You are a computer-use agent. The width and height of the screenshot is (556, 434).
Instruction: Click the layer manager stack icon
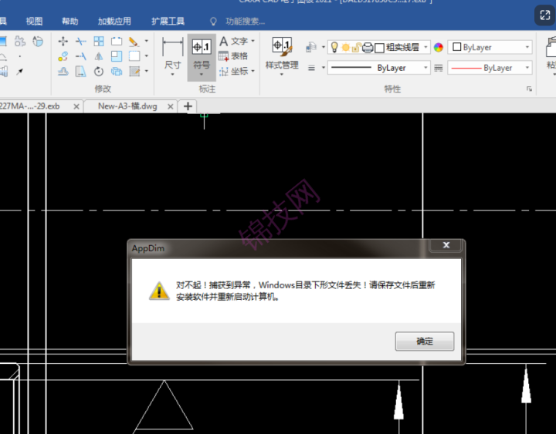[311, 47]
